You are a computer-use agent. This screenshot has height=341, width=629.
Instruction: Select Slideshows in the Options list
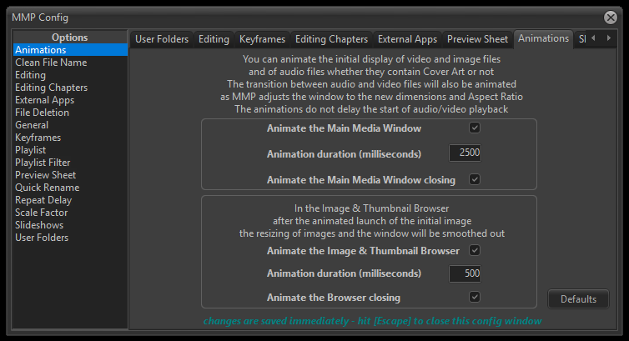pyautogui.click(x=70, y=225)
